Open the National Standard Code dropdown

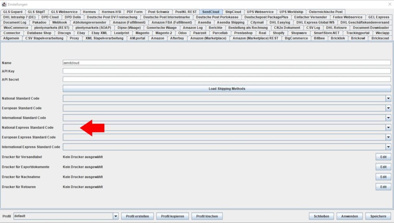point(388,99)
